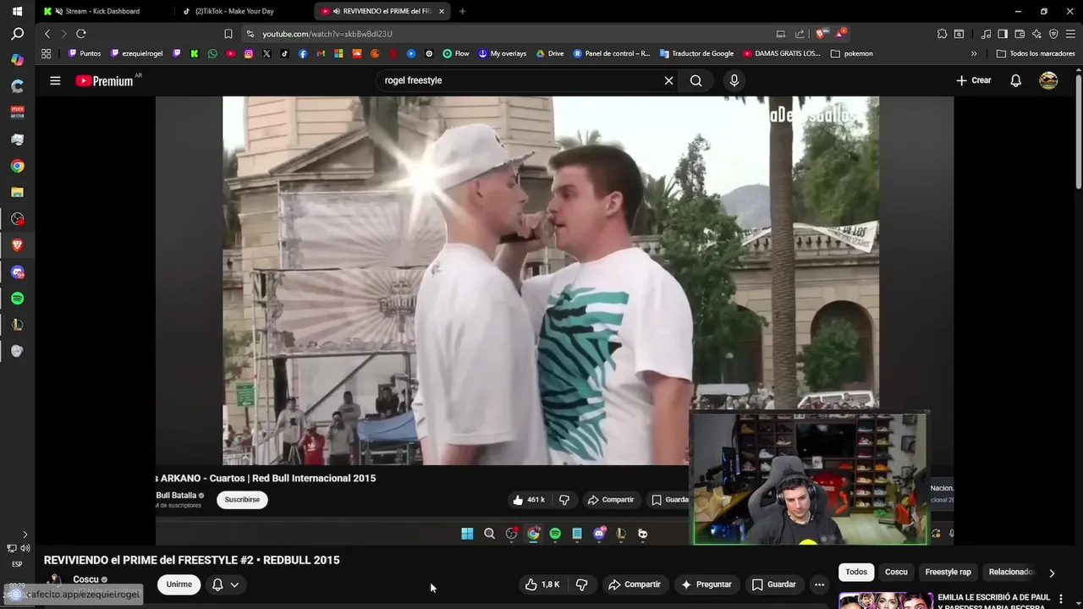Go forward in browser history
Image resolution: width=1083 pixels, height=609 pixels.
63,34
